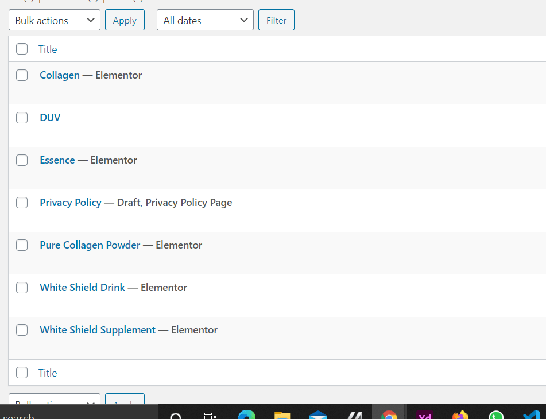
Task: Expand the bottom Bulk actions dropdown
Action: (x=55, y=399)
